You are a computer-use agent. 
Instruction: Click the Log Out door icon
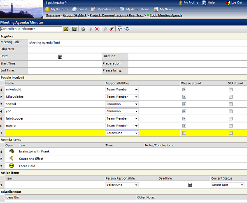pos(228,3)
